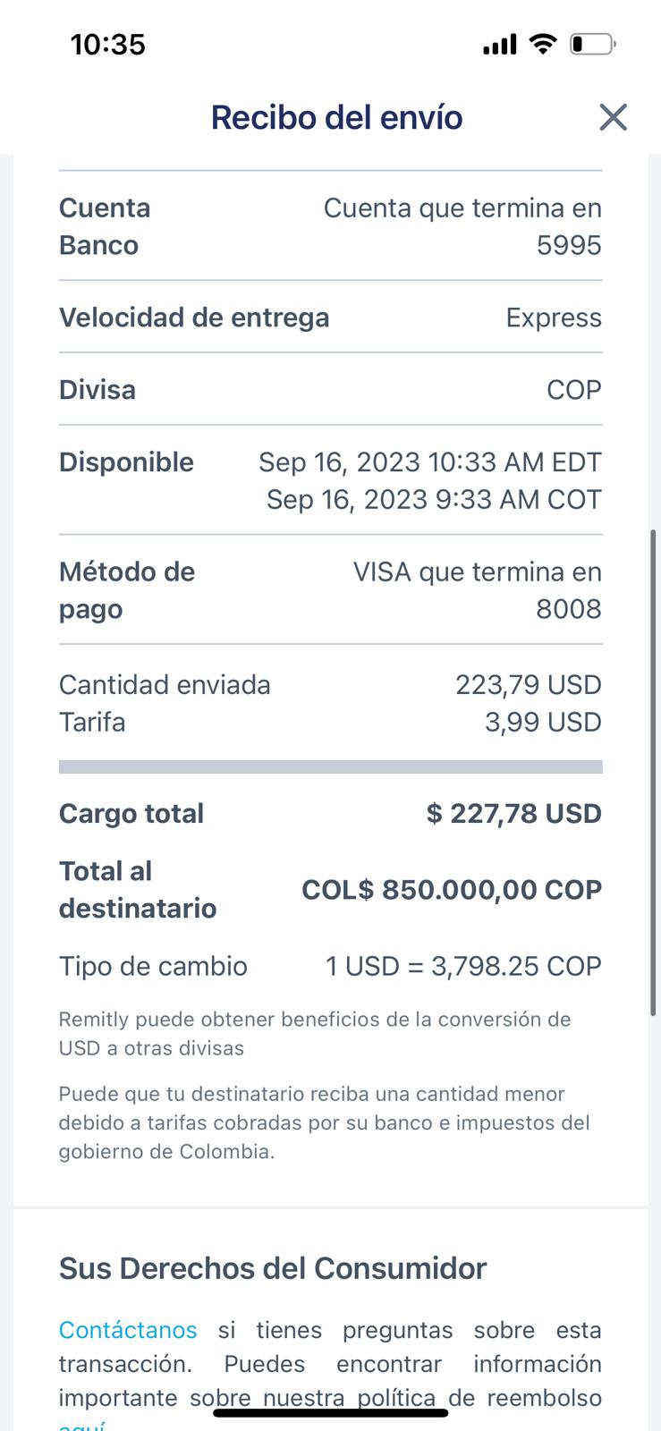Tap the cellular signal strength icon
Viewport: 661px width, 1431px height.
coord(500,44)
